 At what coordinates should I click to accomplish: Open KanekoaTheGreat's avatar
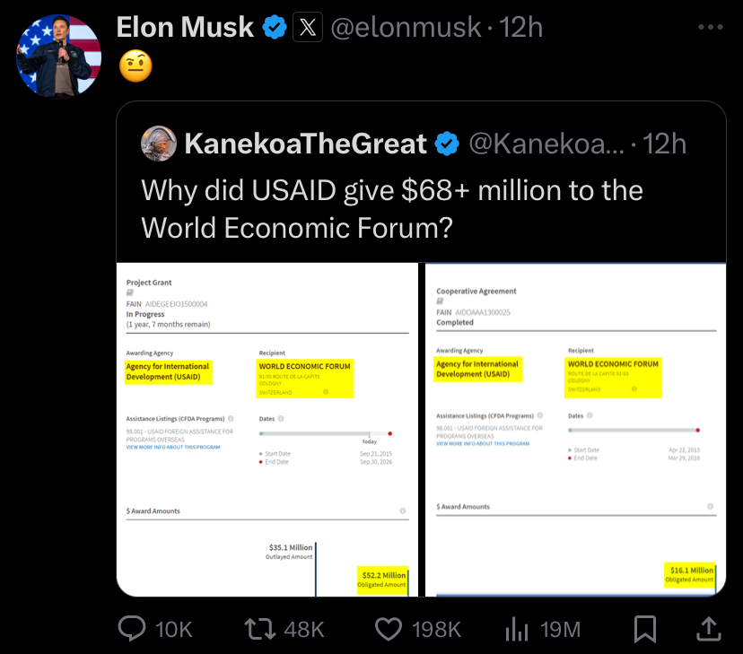point(159,144)
